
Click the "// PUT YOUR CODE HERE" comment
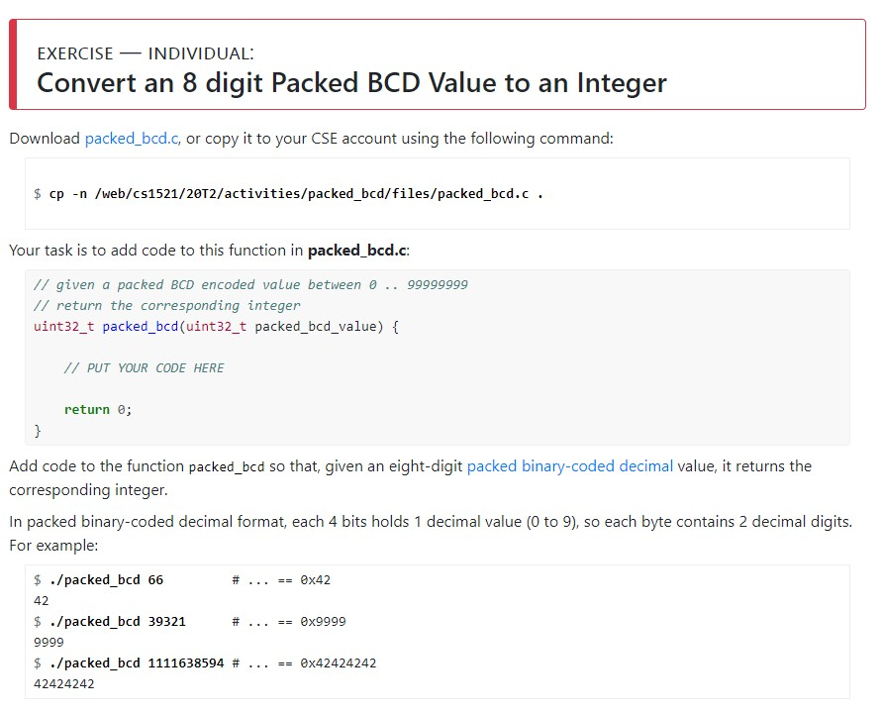coord(144,368)
